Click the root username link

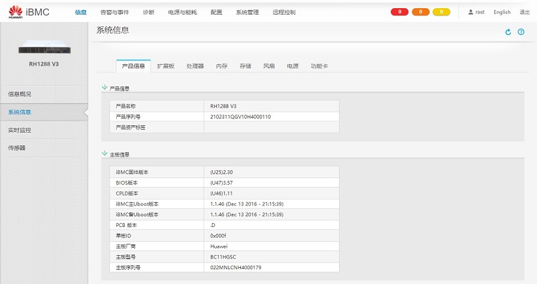tap(480, 12)
